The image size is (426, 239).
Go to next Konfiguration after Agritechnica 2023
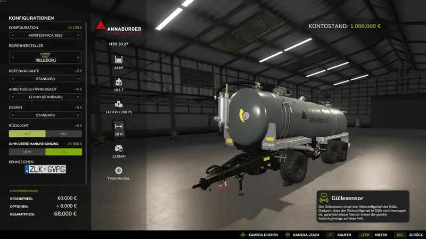(x=79, y=35)
